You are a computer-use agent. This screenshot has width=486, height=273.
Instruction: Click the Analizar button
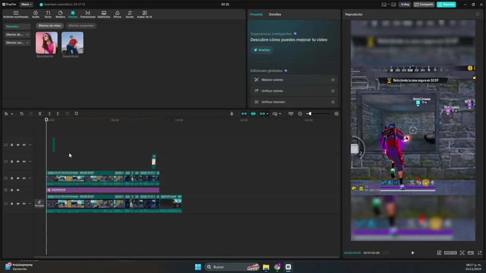click(x=262, y=50)
